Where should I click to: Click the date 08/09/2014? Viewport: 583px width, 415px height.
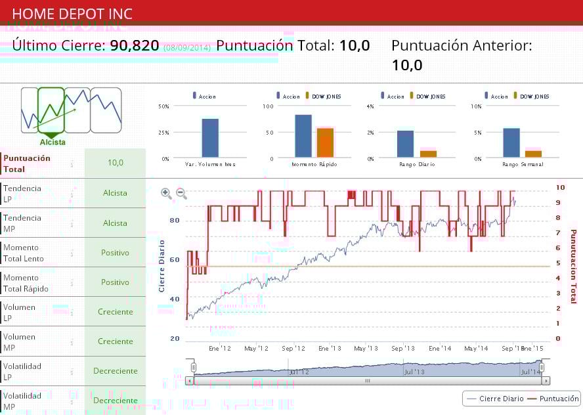coord(187,47)
